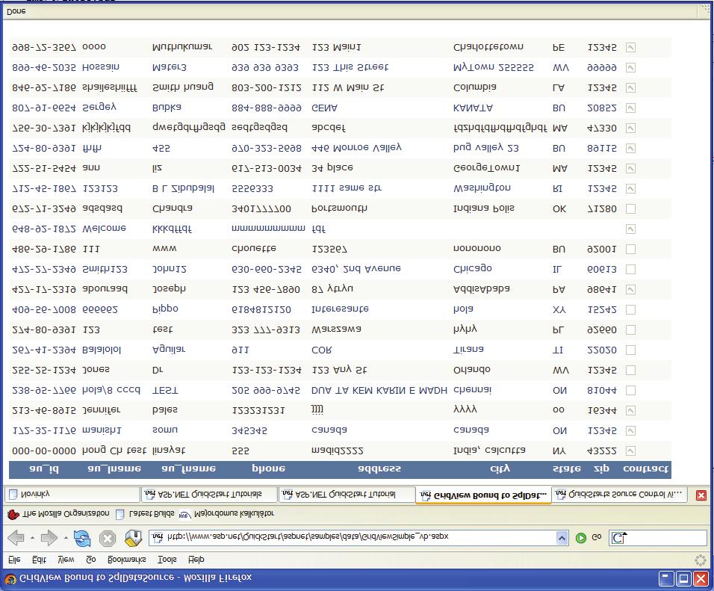Viewport: 714px width, 591px height.
Task: Toggle contract checkbox for row 672-71-3249
Action: click(630, 208)
